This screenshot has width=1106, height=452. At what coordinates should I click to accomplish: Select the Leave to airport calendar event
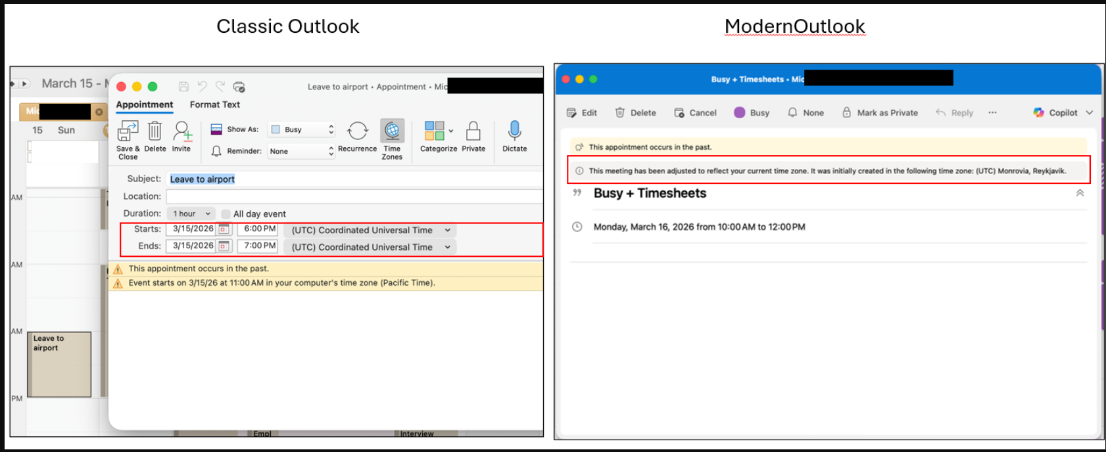[59, 364]
